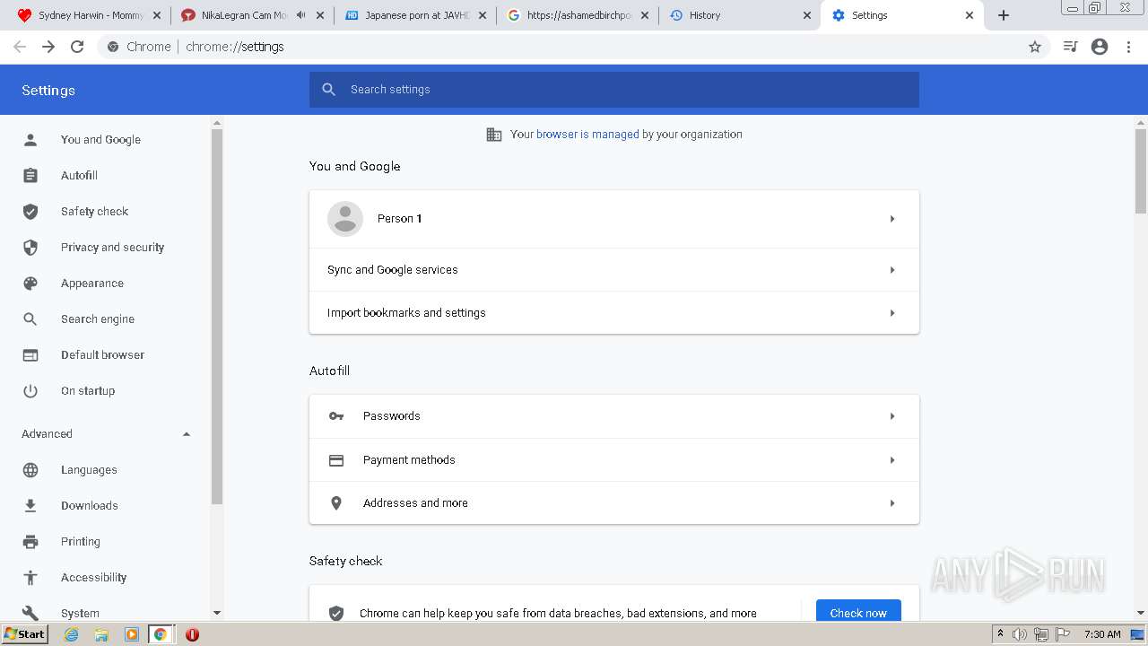
Task: Click the main page vertical scrollbar
Action: coord(1141,170)
